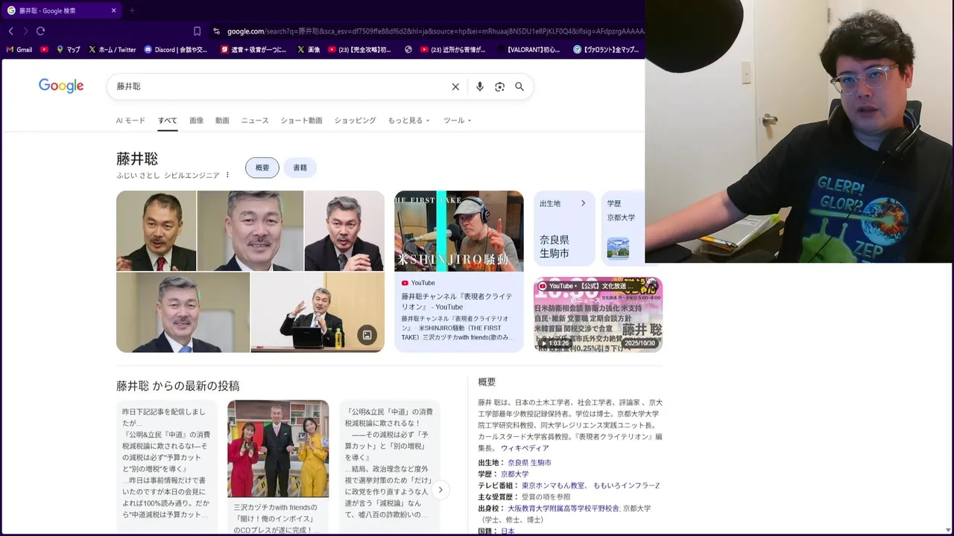
Task: Switch to the ニュース search tab
Action: [x=255, y=121]
